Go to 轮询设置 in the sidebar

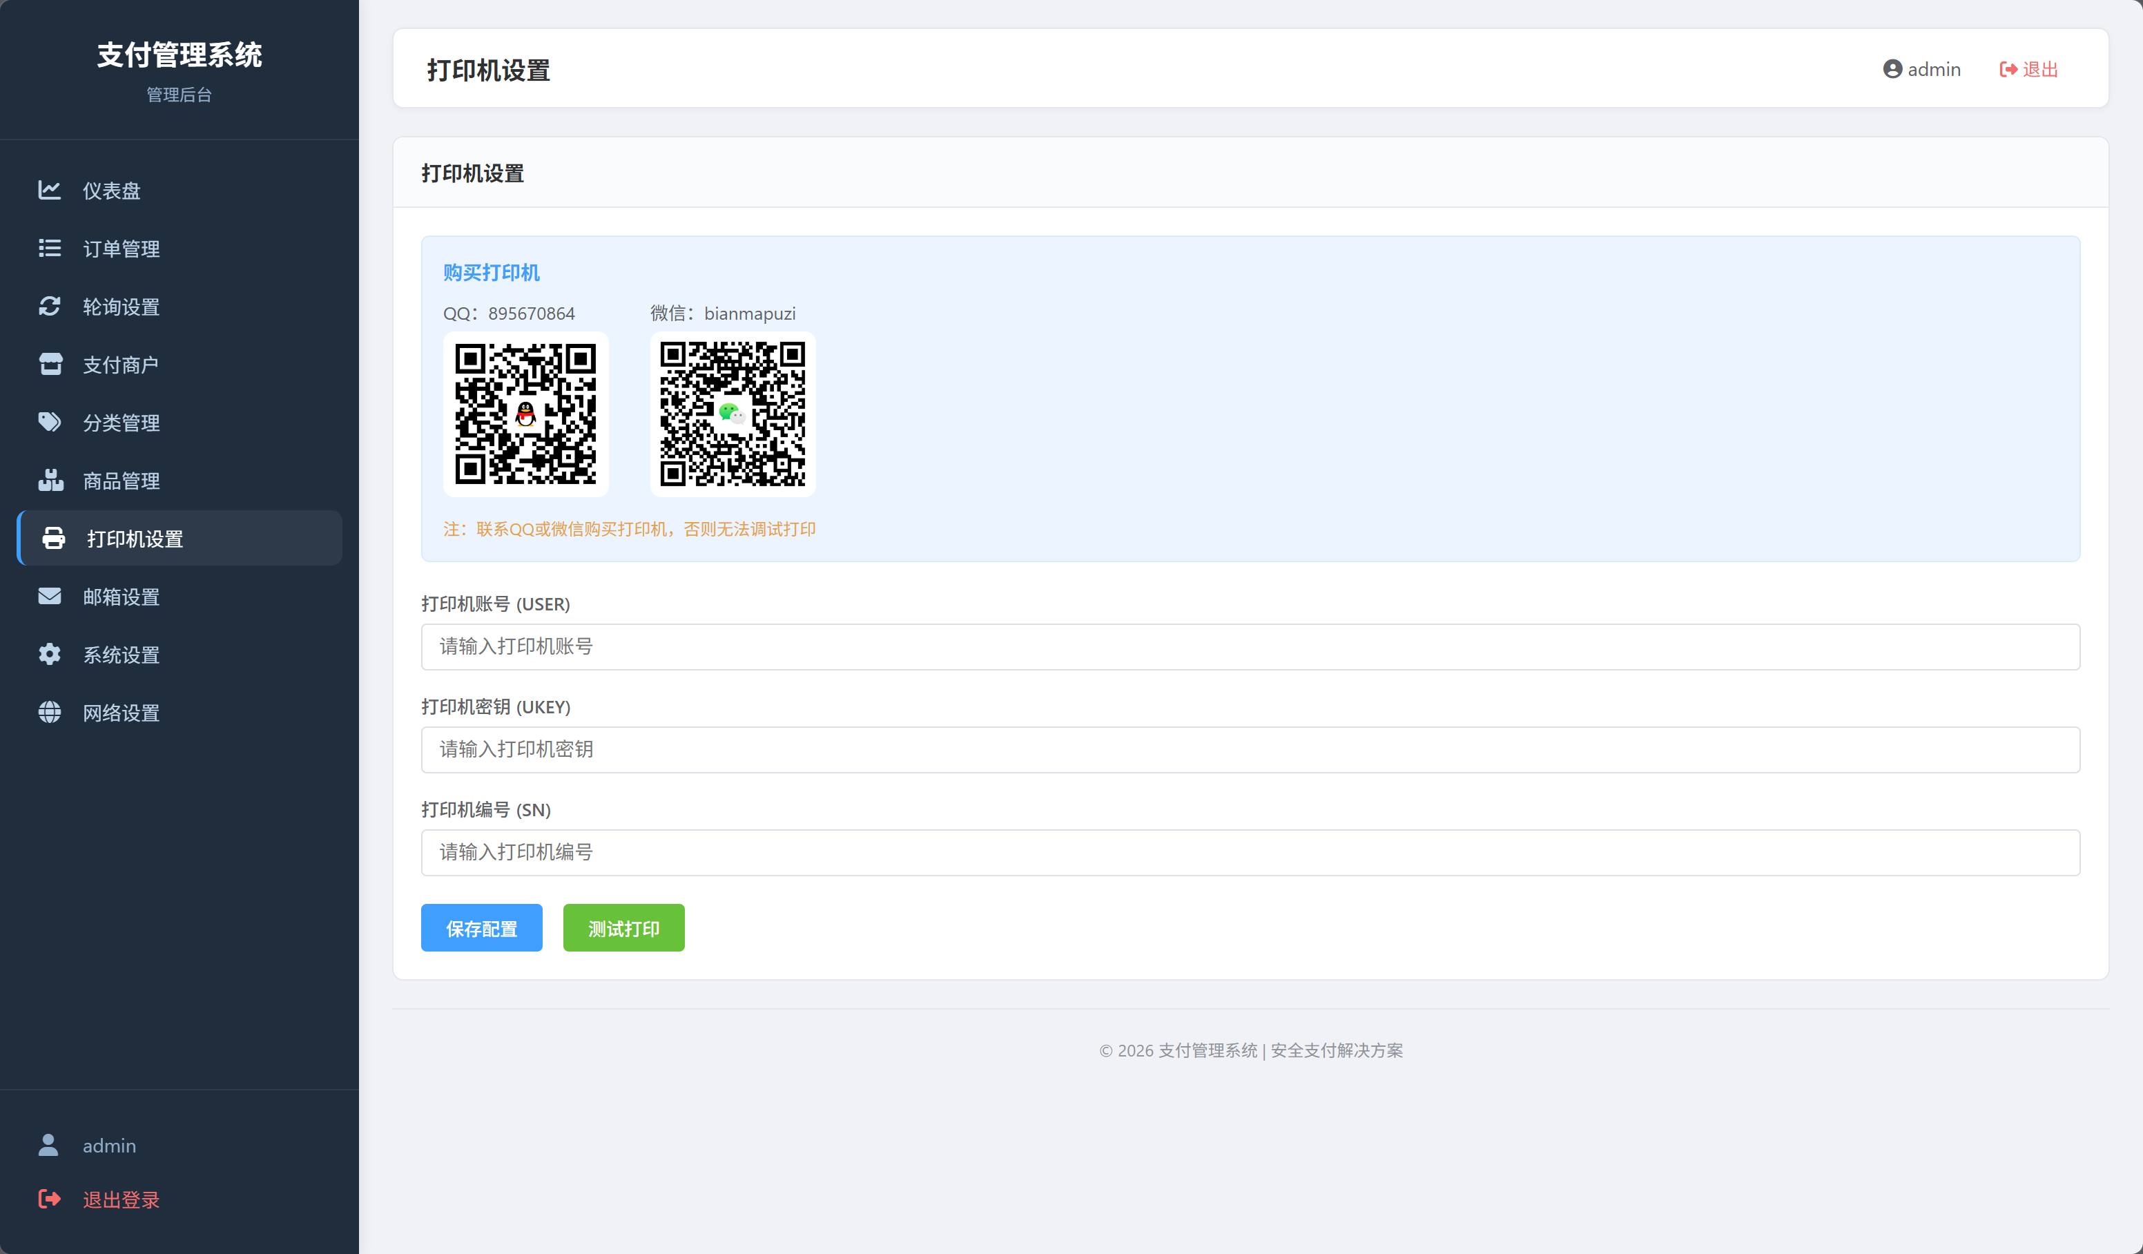[x=180, y=307]
